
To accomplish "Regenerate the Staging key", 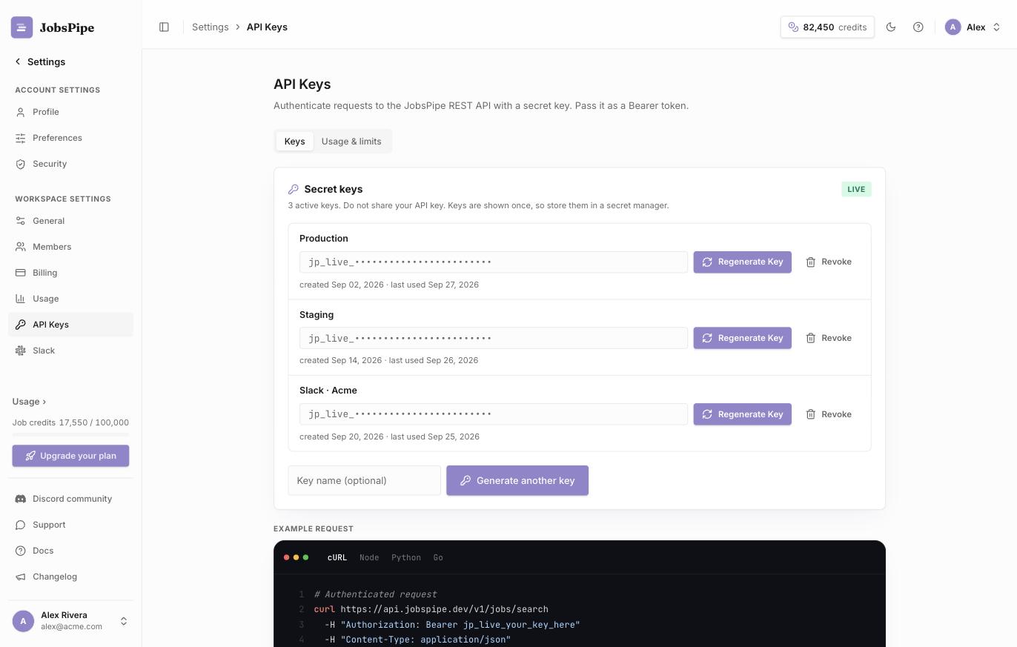I will pyautogui.click(x=743, y=338).
